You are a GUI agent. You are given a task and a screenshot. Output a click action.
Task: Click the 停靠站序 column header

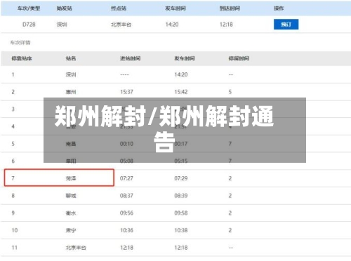[22, 58]
